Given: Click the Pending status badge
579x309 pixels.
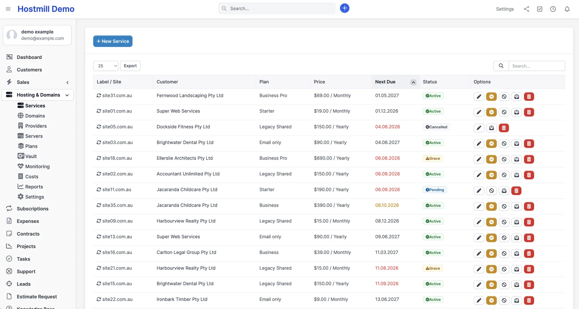Looking at the screenshot, I should [x=435, y=190].
